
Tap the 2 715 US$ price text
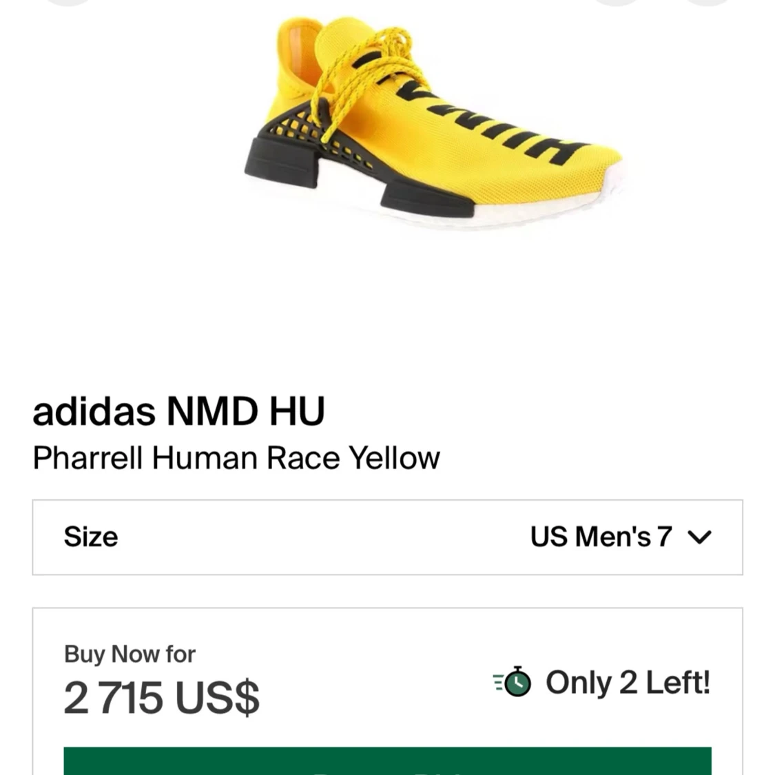coord(162,697)
